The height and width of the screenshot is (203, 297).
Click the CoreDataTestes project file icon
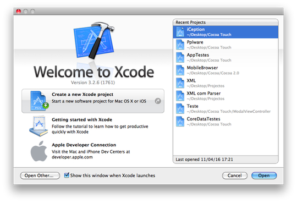pos(180,122)
